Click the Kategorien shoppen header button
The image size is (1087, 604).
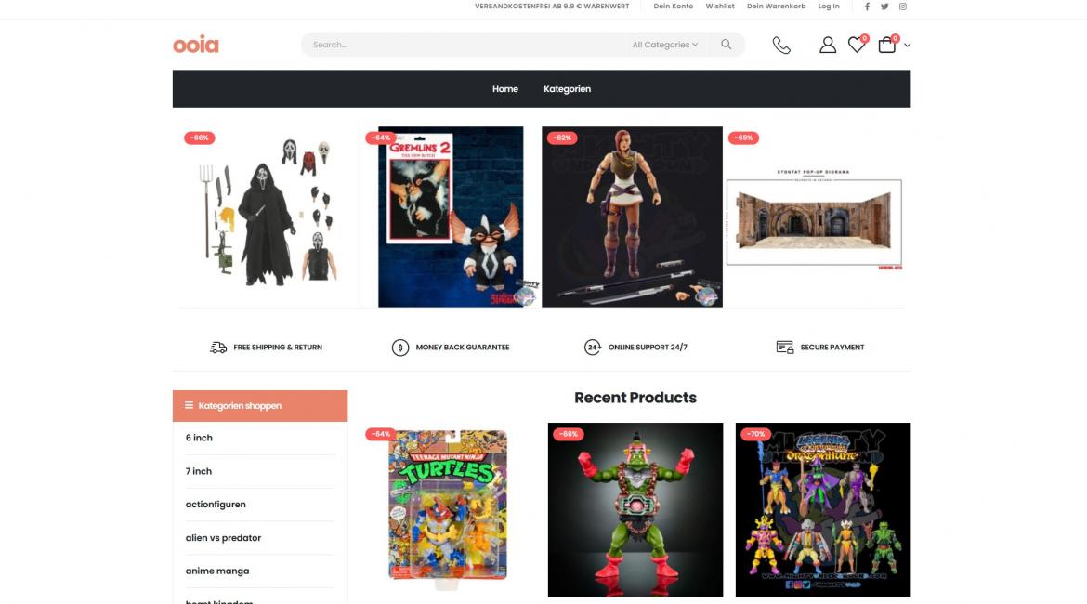(260, 406)
